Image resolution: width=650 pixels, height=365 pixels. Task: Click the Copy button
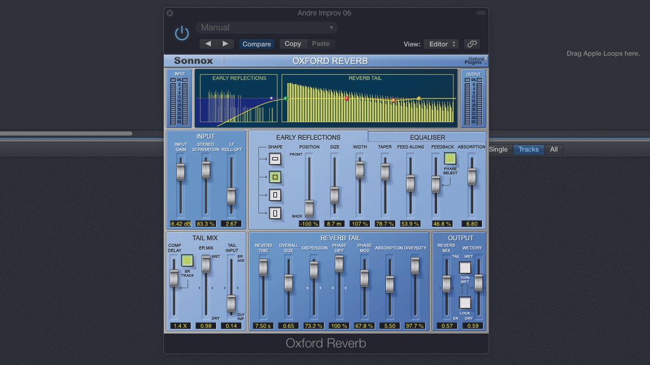[292, 44]
